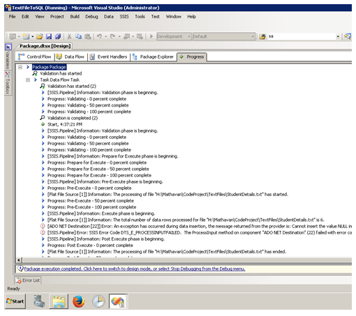Click the Copy icon in toolbar

pos(78,36)
